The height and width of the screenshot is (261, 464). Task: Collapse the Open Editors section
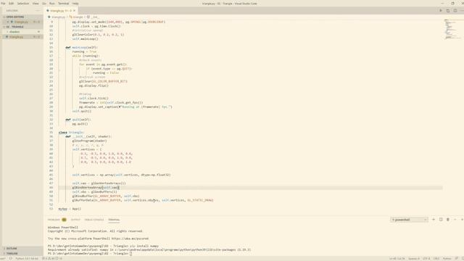pos(22,17)
